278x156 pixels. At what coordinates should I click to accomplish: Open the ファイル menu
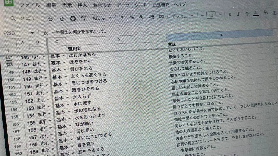[x=30, y=5]
